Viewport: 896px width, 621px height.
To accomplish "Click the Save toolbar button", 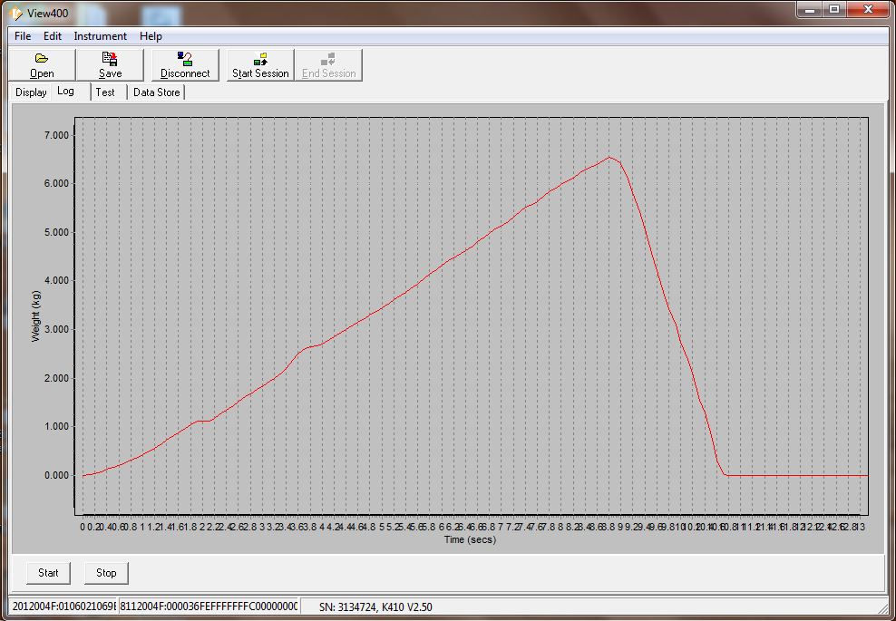I will pyautogui.click(x=110, y=64).
